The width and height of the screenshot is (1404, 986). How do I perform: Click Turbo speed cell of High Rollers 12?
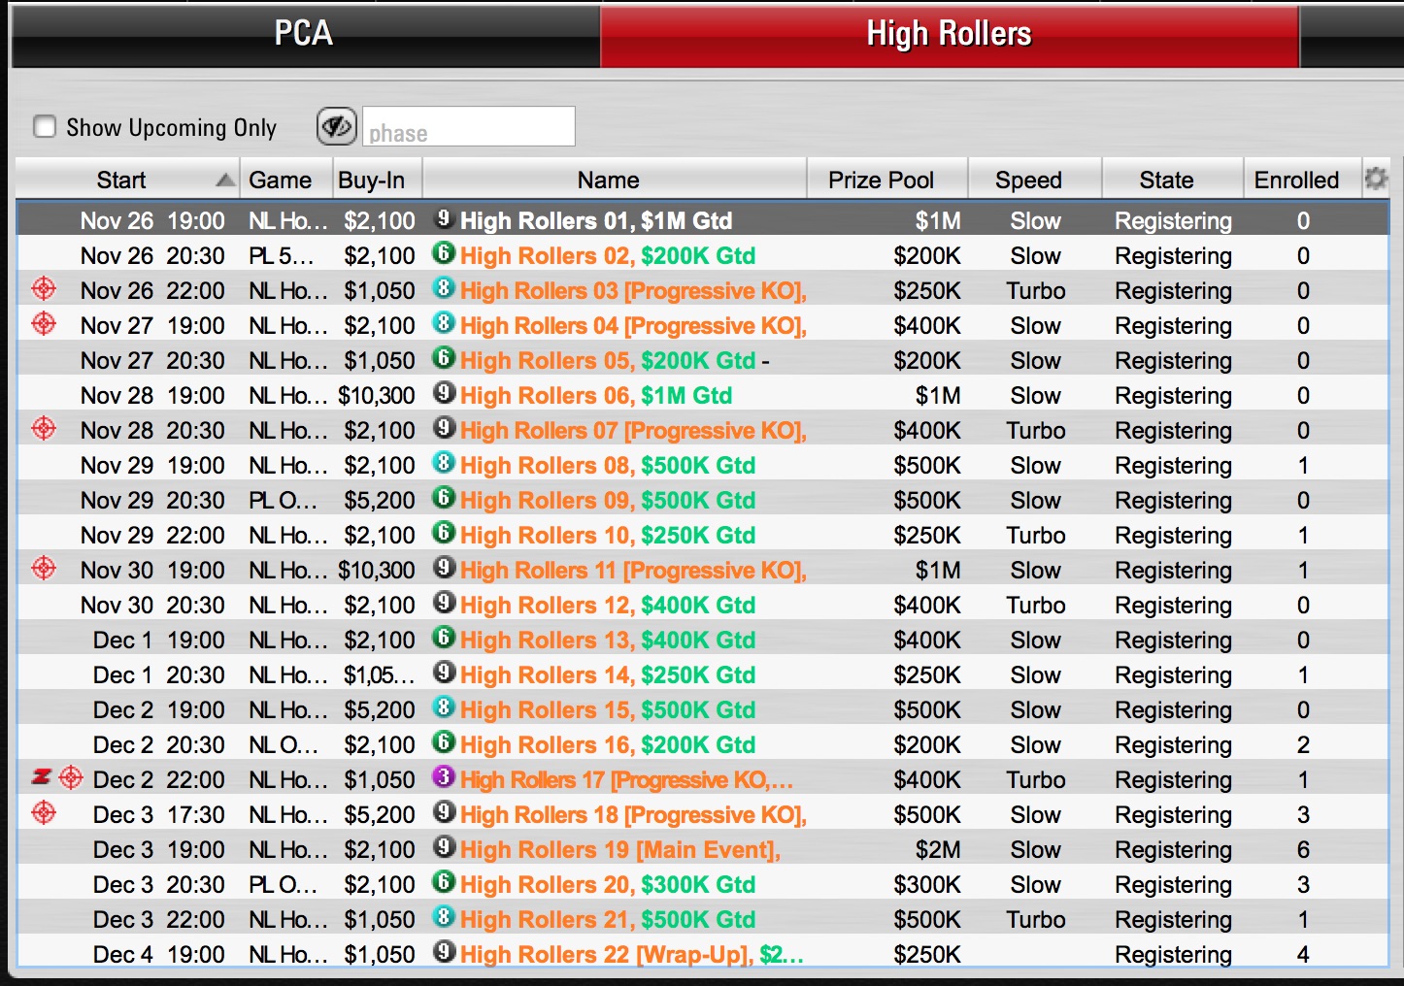click(1036, 606)
